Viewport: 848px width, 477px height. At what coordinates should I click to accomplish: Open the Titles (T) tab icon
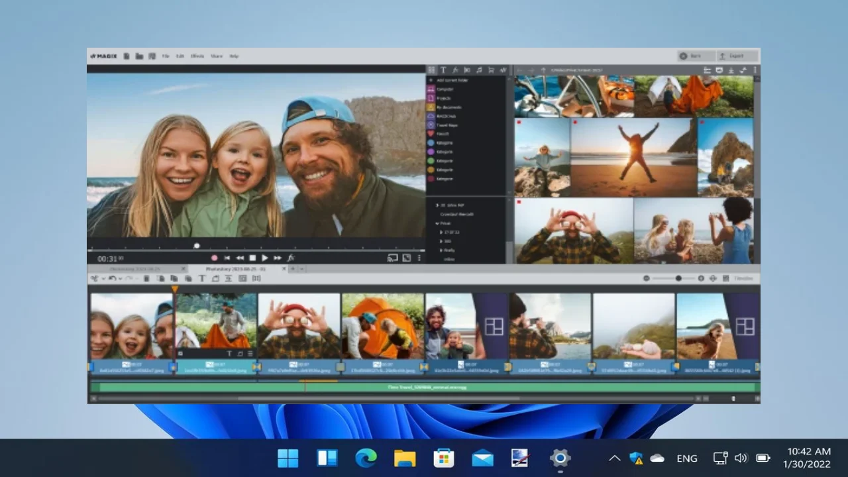point(443,70)
